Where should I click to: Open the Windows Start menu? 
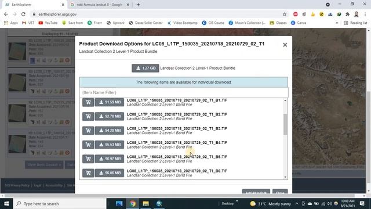click(6, 204)
